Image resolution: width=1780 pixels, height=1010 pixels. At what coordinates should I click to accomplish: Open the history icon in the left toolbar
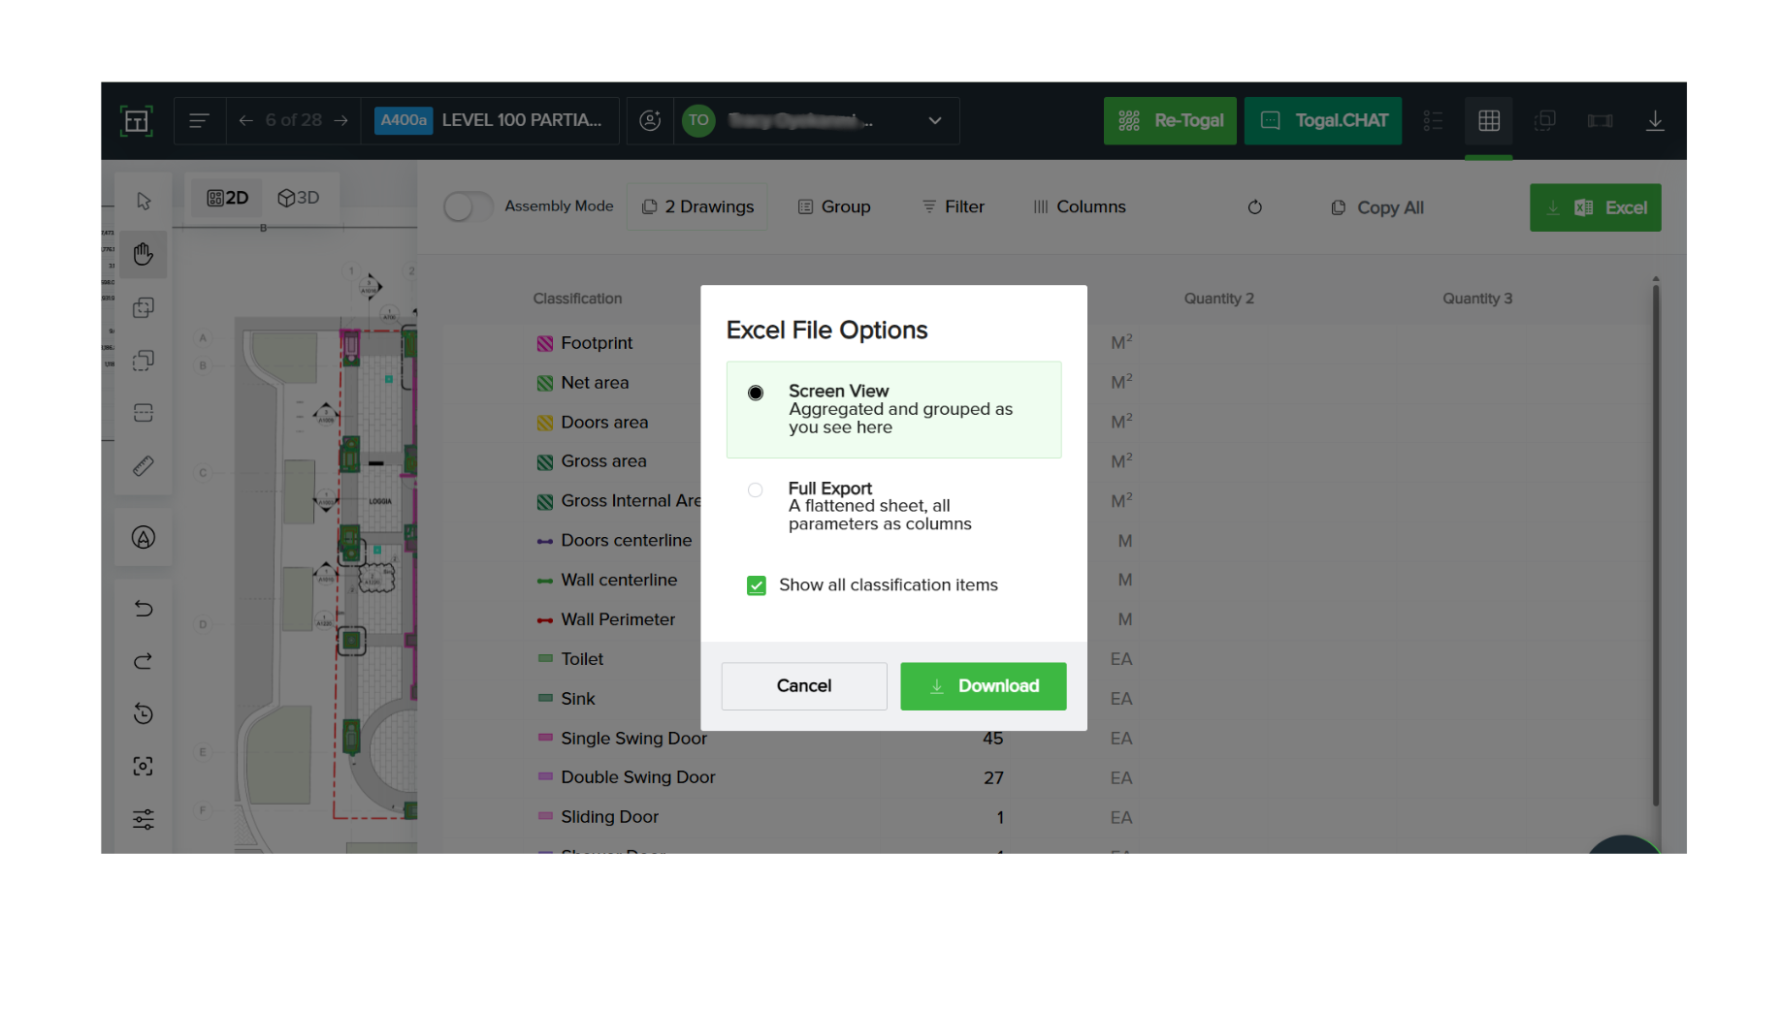[x=143, y=714]
